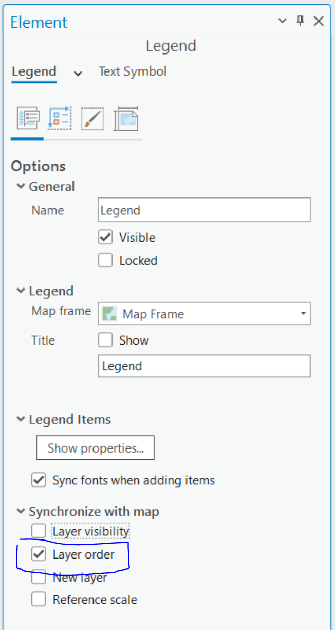This screenshot has width=335, height=630.
Task: Switch to the Text Symbol tab
Action: tap(133, 71)
